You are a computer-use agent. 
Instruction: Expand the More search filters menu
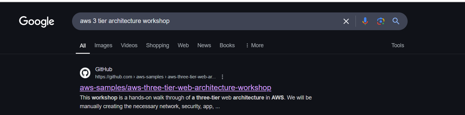[254, 45]
